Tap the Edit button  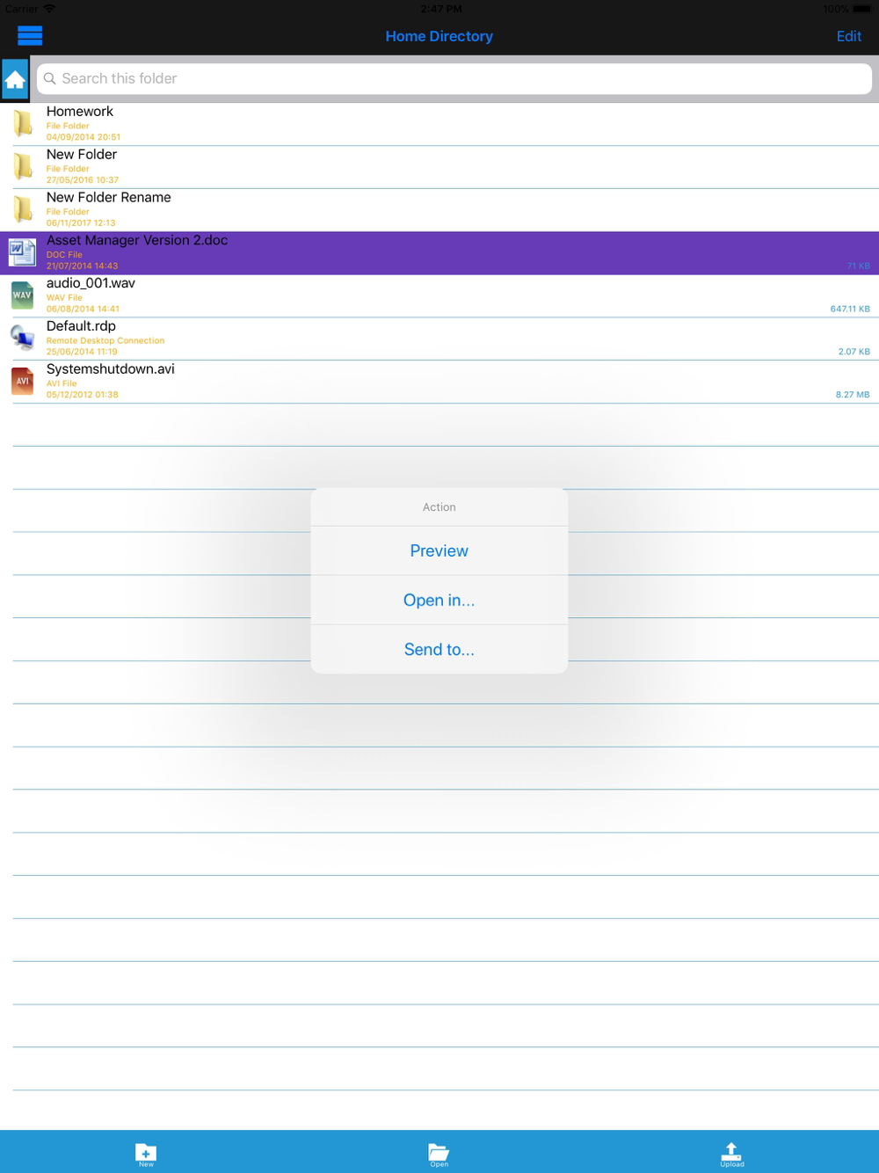pos(849,36)
